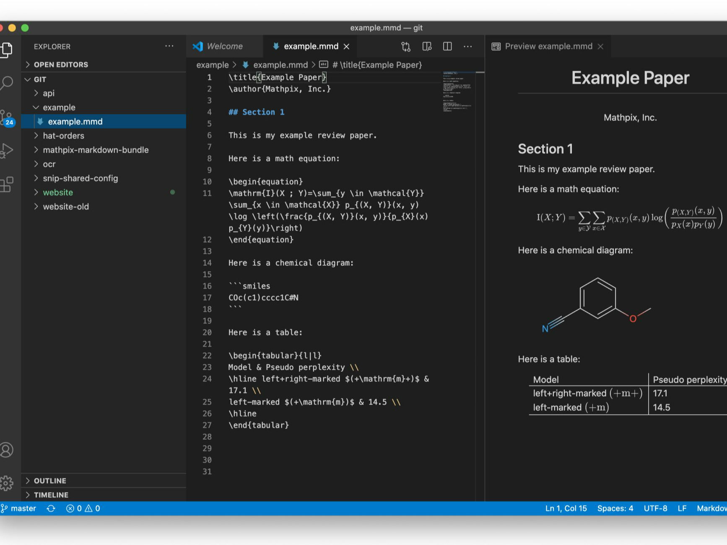Open the Extensions view

[x=7, y=184]
